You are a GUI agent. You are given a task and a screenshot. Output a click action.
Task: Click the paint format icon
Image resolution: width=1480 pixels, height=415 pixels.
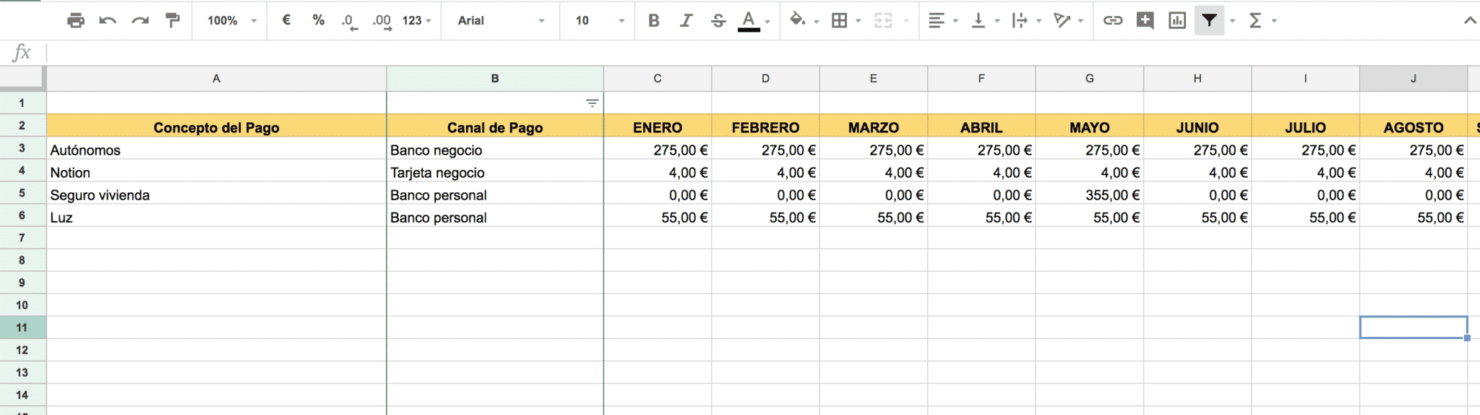tap(173, 20)
